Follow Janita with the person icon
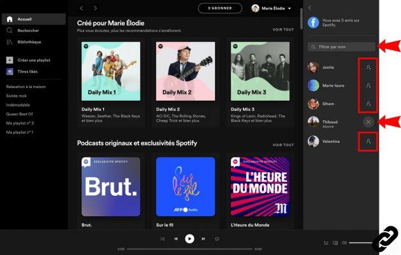Screen dimensions: 401x255 tap(368, 68)
